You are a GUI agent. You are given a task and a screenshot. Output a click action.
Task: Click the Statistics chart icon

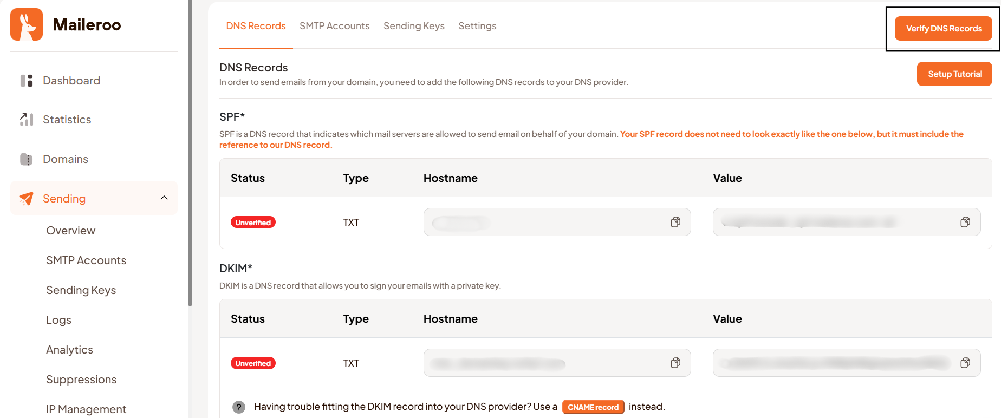27,120
